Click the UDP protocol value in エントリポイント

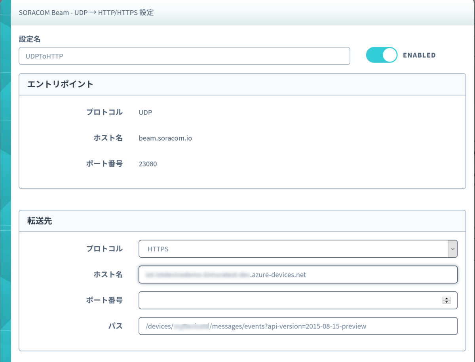point(146,113)
